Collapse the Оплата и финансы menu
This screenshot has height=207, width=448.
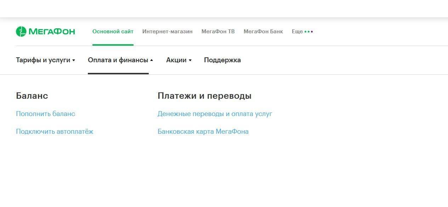pos(120,60)
